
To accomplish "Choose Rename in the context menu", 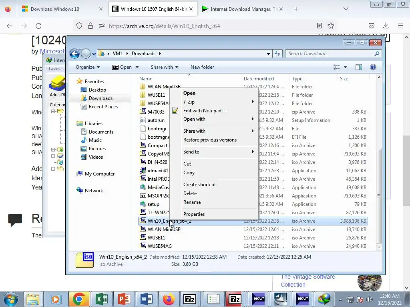I will tap(192, 202).
